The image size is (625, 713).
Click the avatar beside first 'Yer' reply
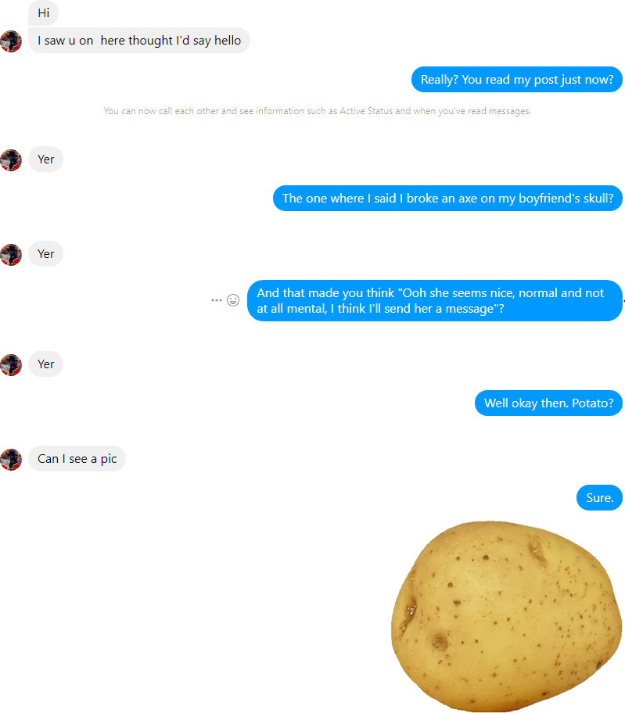point(11,160)
